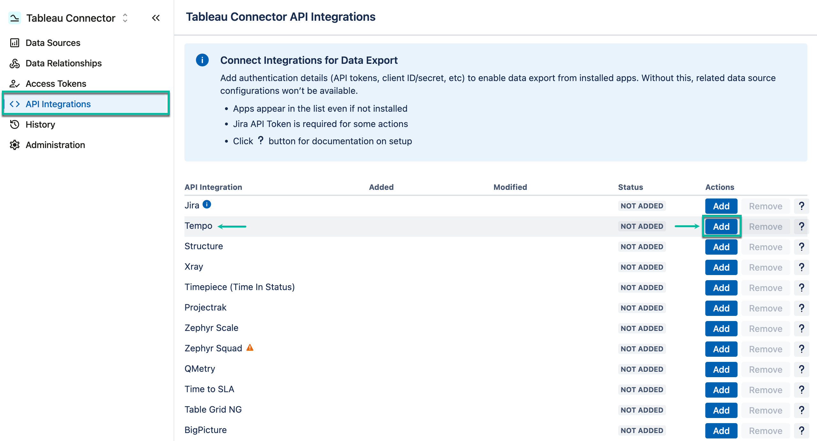The width and height of the screenshot is (817, 441).
Task: Click the info icon in the blue banner
Action: coord(203,60)
